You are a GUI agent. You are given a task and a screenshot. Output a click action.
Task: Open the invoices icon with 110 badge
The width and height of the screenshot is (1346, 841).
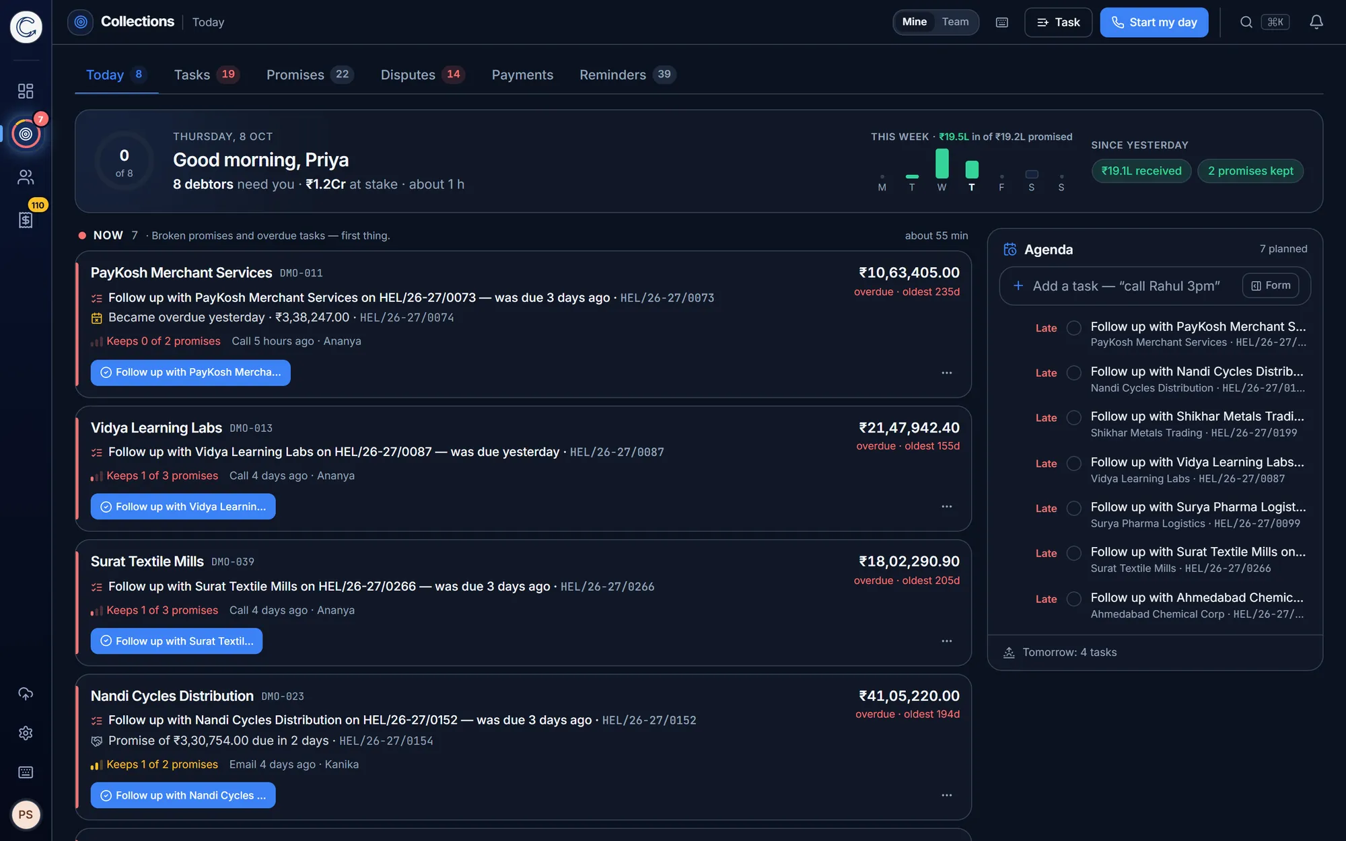(x=26, y=219)
